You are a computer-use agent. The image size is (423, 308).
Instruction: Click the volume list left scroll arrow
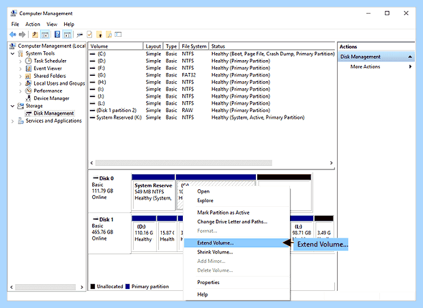(x=91, y=163)
